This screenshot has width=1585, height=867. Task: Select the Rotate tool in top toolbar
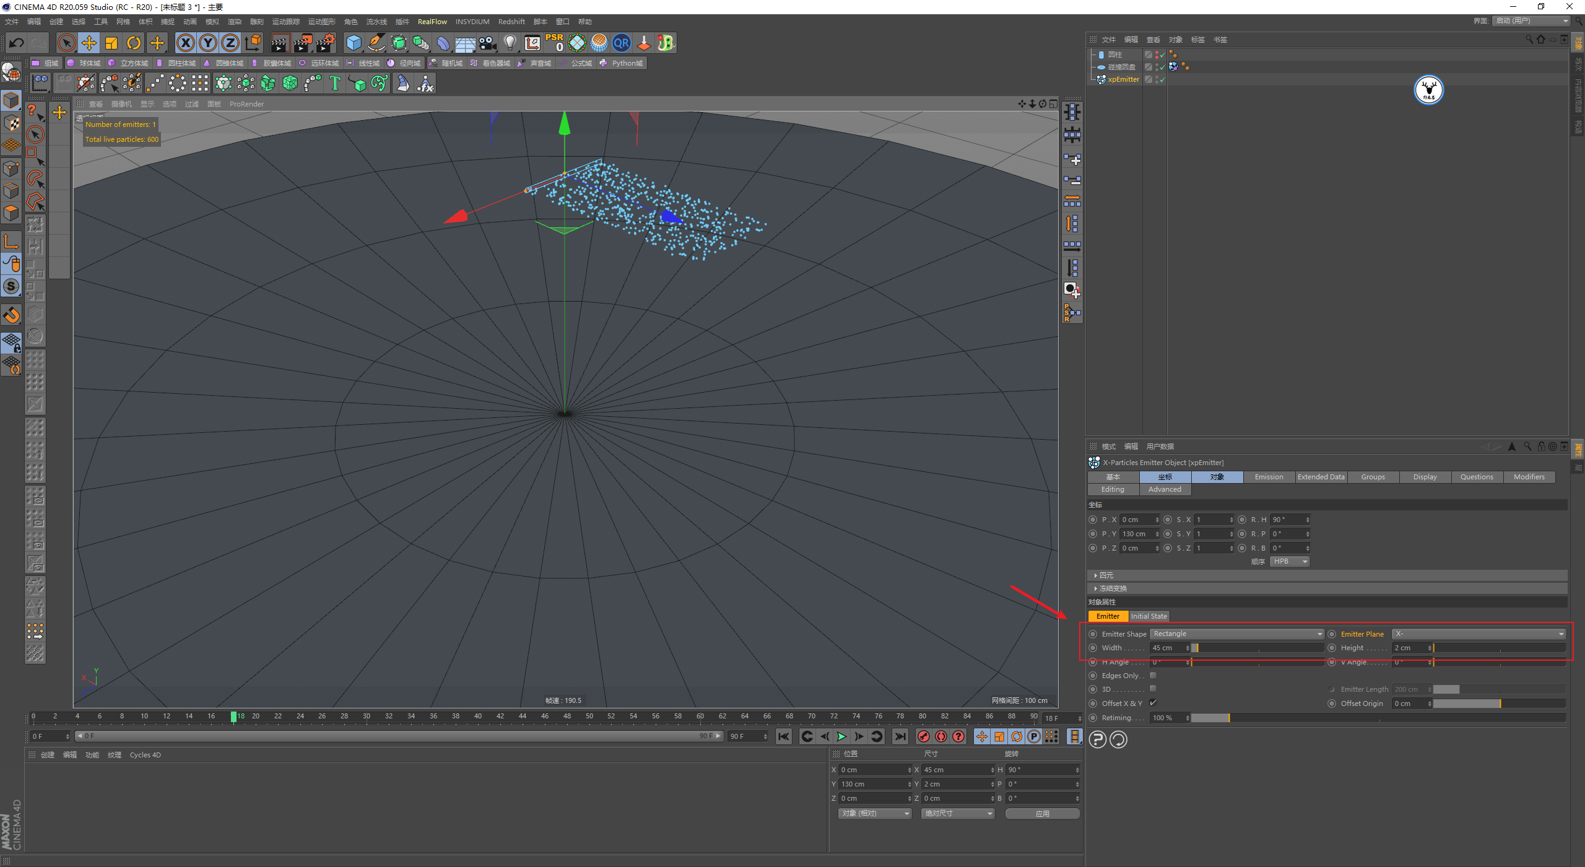pyautogui.click(x=134, y=43)
